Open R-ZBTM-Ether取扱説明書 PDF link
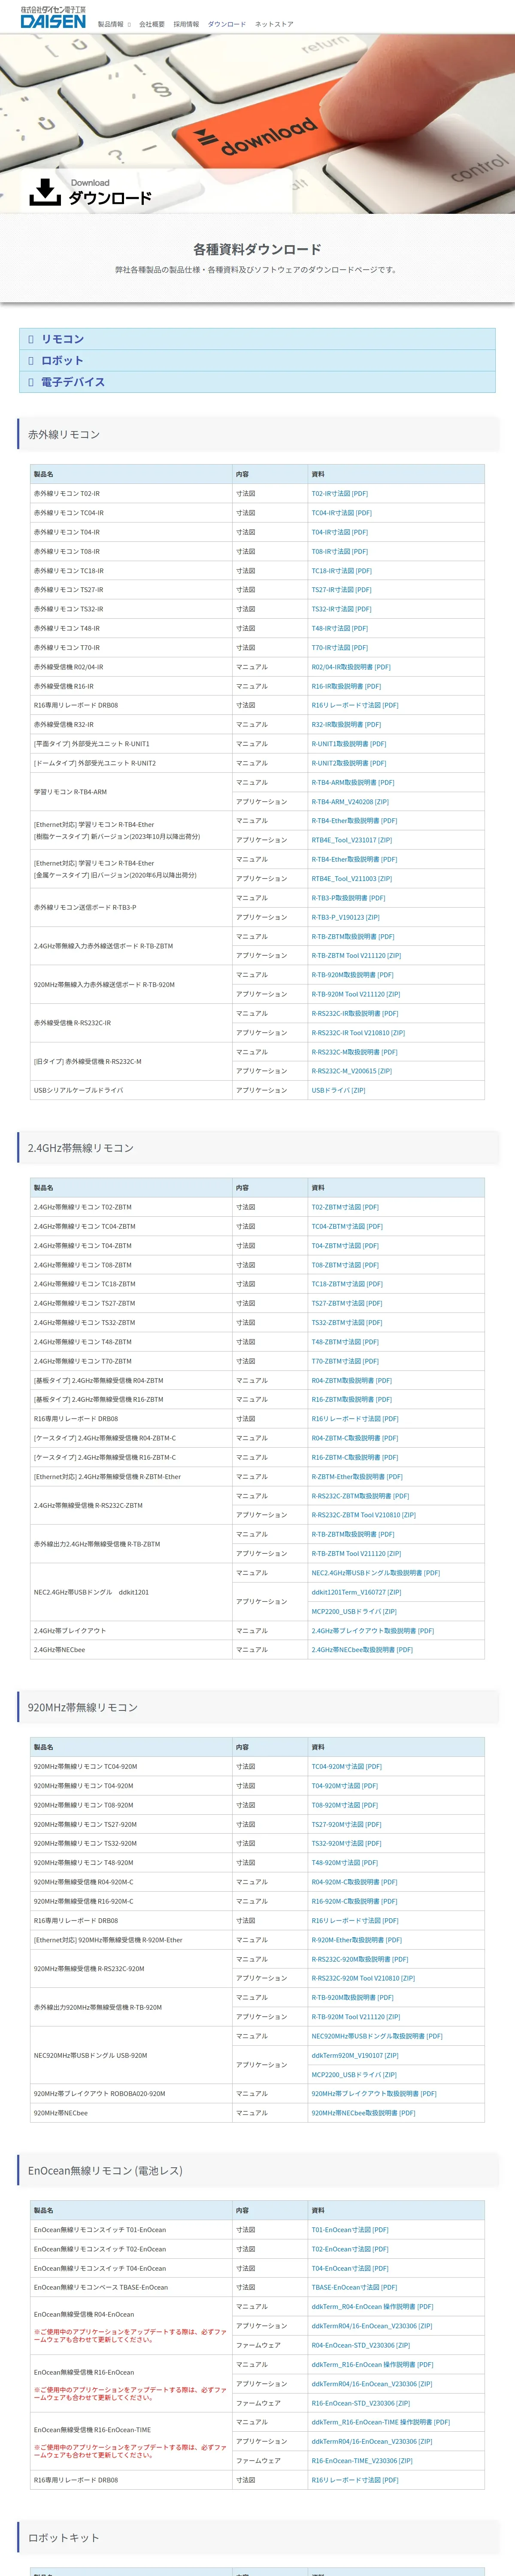Image resolution: width=515 pixels, height=2576 pixels. (x=357, y=1477)
